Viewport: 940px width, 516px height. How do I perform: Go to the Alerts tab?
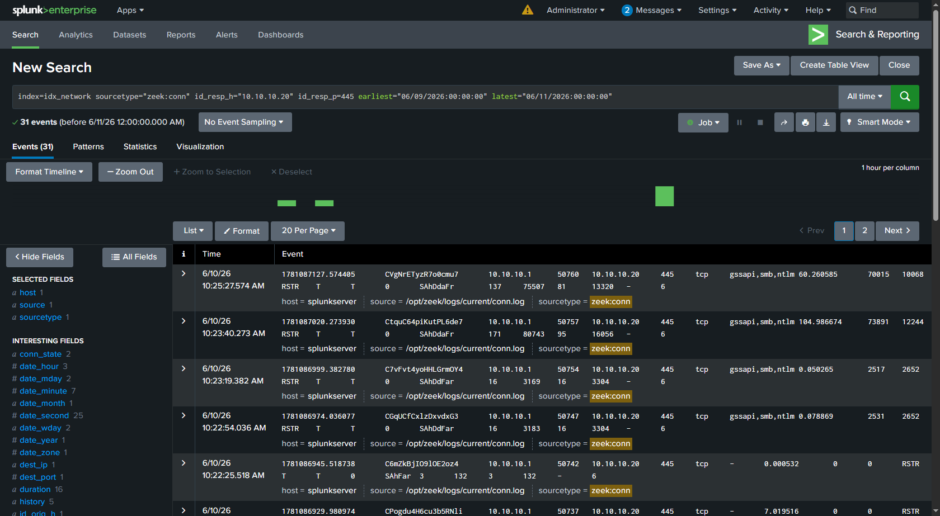click(227, 35)
